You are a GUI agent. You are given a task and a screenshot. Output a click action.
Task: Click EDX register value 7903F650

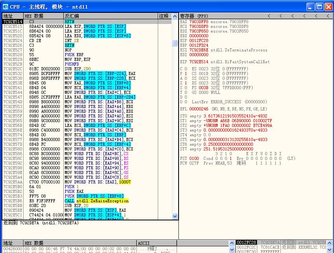[x=199, y=31]
